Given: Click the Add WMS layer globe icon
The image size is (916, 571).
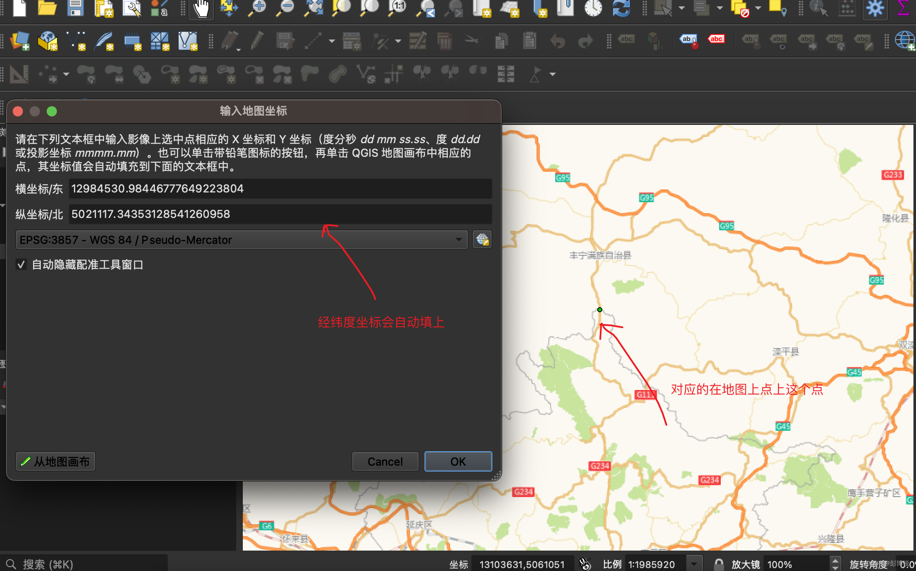Looking at the screenshot, I should click(905, 41).
